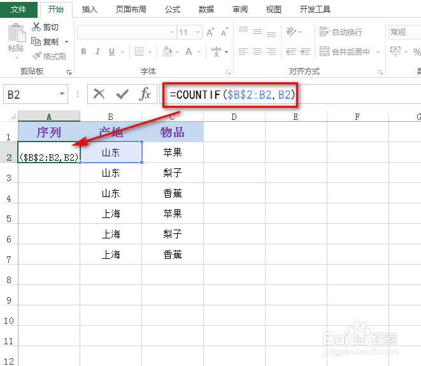The width and height of the screenshot is (421, 366).
Task: Click the wén phonetic guide icon
Action: click(216, 51)
